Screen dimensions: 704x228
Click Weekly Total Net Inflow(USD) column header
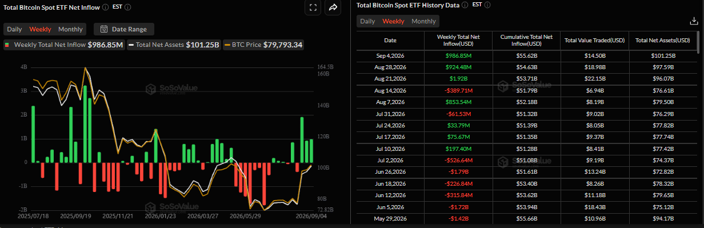pos(458,41)
